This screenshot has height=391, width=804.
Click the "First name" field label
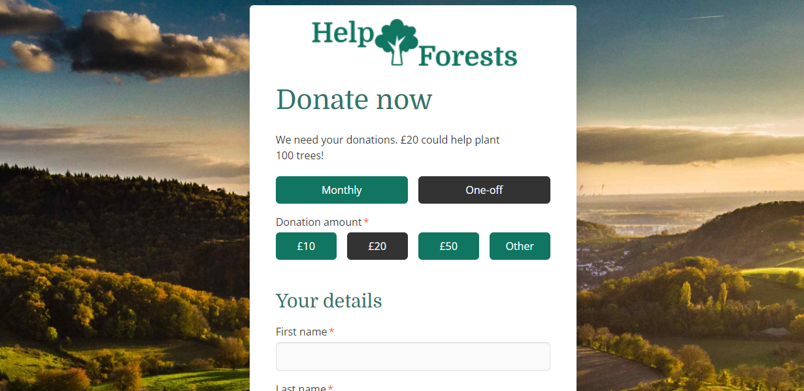(x=301, y=332)
